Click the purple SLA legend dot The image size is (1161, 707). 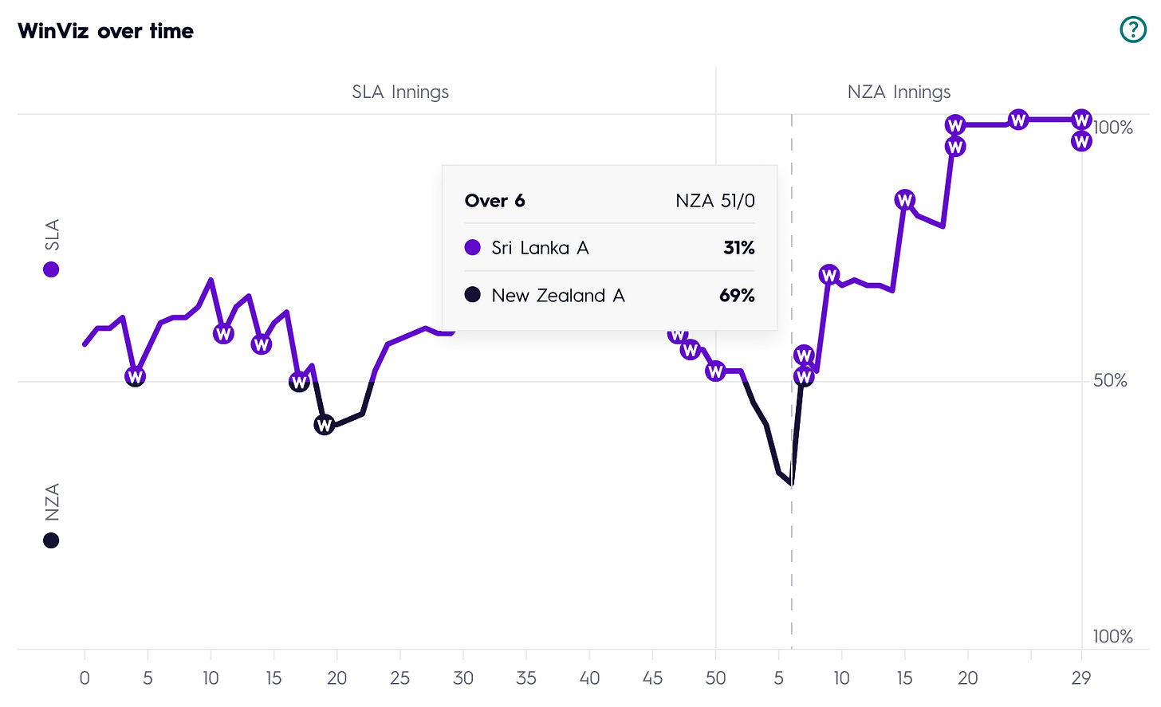point(51,269)
